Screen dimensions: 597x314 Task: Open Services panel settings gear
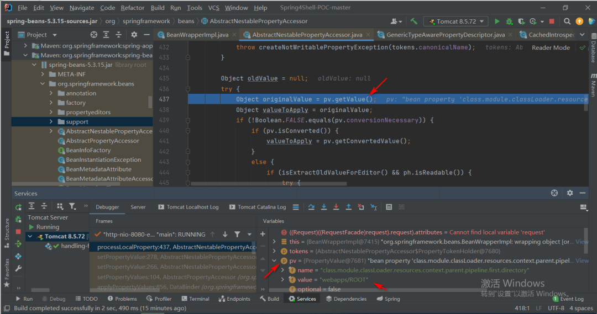point(569,193)
